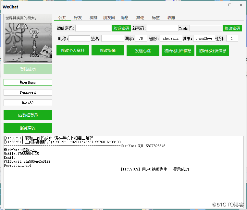The width and height of the screenshot is (247, 210).
Task: Click the Tick input field
Action: (x=206, y=28)
